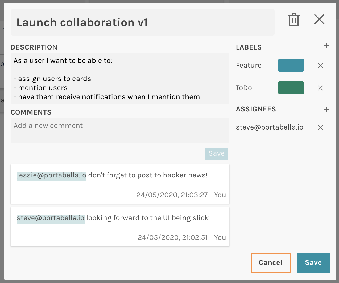
Task: Click the blue Feature label color swatch
Action: click(291, 65)
